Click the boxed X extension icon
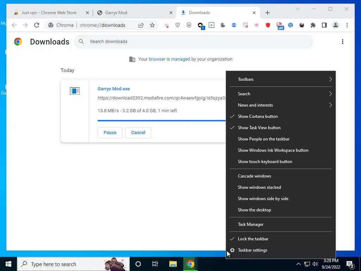This screenshot has height=271, width=361. [x=212, y=25]
